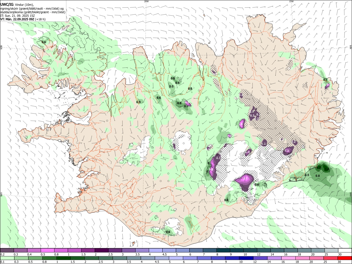
Task: Click the dark teal swatch above snow label 8
Action: [223, 251]
